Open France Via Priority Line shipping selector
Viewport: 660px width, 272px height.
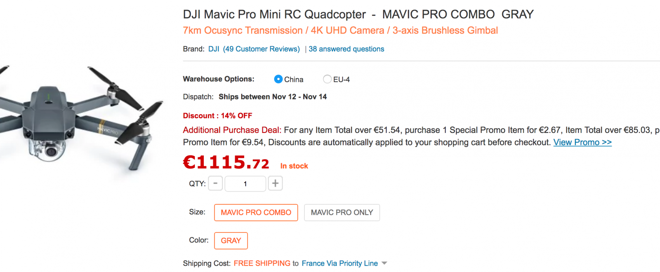[x=340, y=263]
